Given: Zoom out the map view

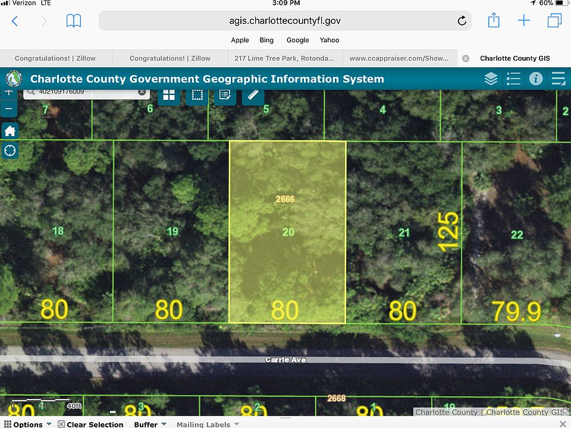Looking at the screenshot, I should click(x=8, y=109).
